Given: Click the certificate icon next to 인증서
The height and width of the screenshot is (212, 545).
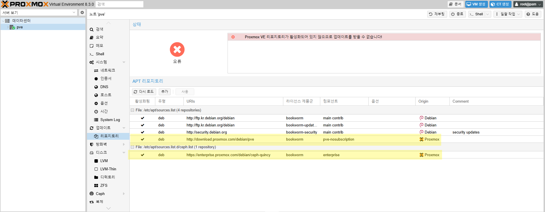Looking at the screenshot, I should (96, 79).
